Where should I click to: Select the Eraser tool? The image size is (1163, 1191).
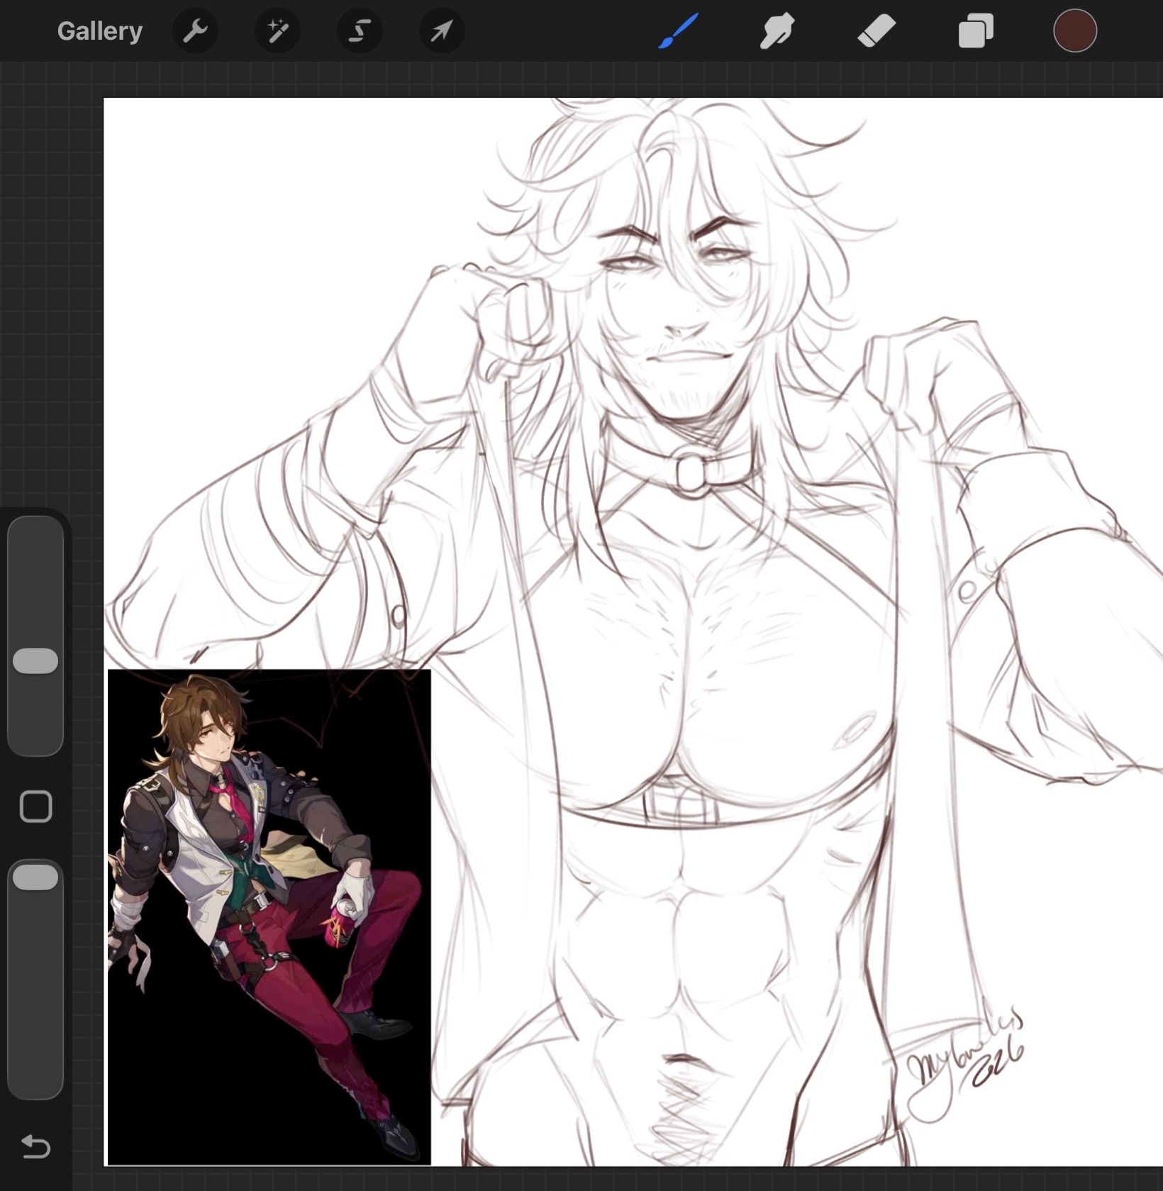point(877,31)
